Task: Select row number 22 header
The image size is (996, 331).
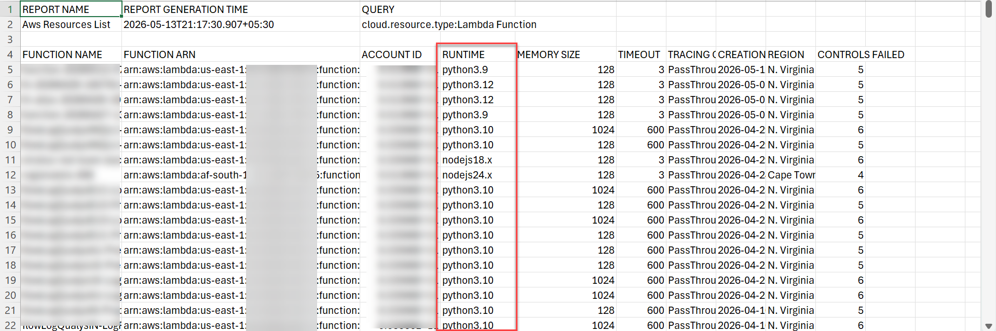Action: tap(10, 325)
